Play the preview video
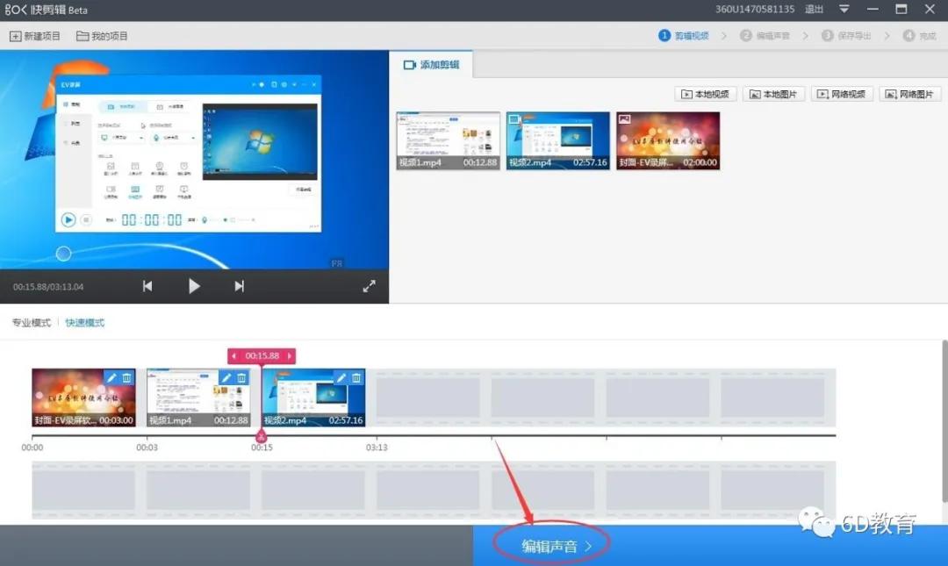This screenshot has width=948, height=566. [193, 286]
